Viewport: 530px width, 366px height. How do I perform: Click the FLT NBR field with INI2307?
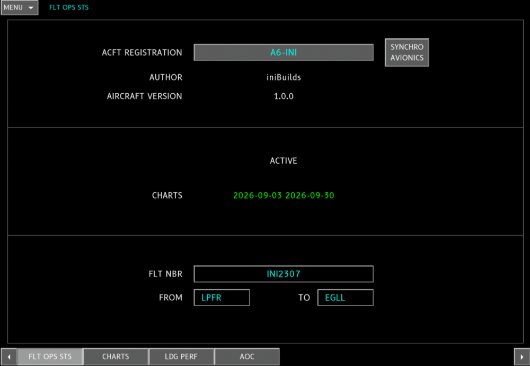tap(284, 274)
